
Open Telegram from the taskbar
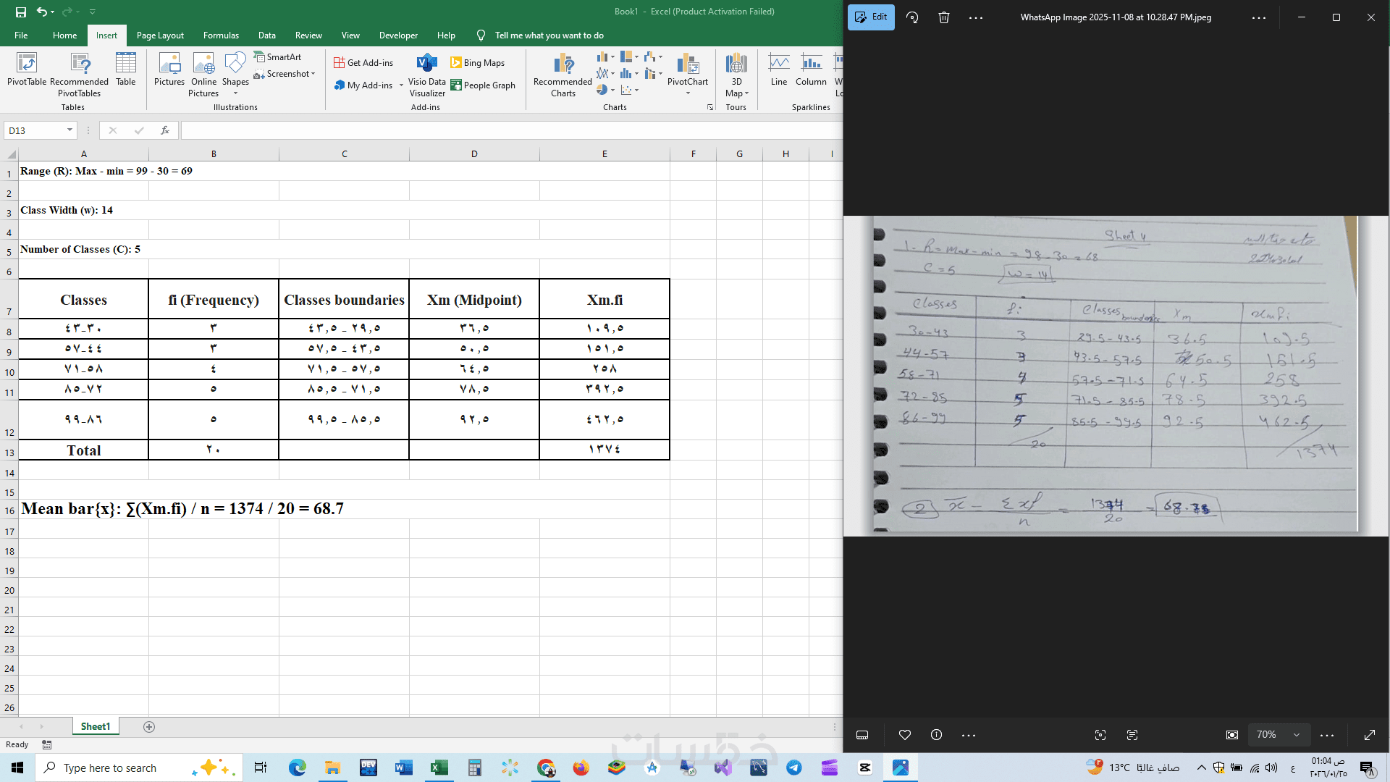pos(794,768)
